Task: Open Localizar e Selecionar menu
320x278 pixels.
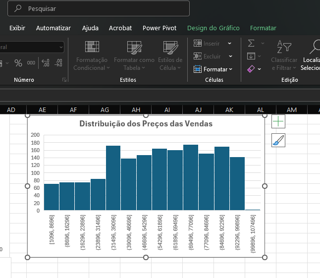Action: pyautogui.click(x=310, y=56)
